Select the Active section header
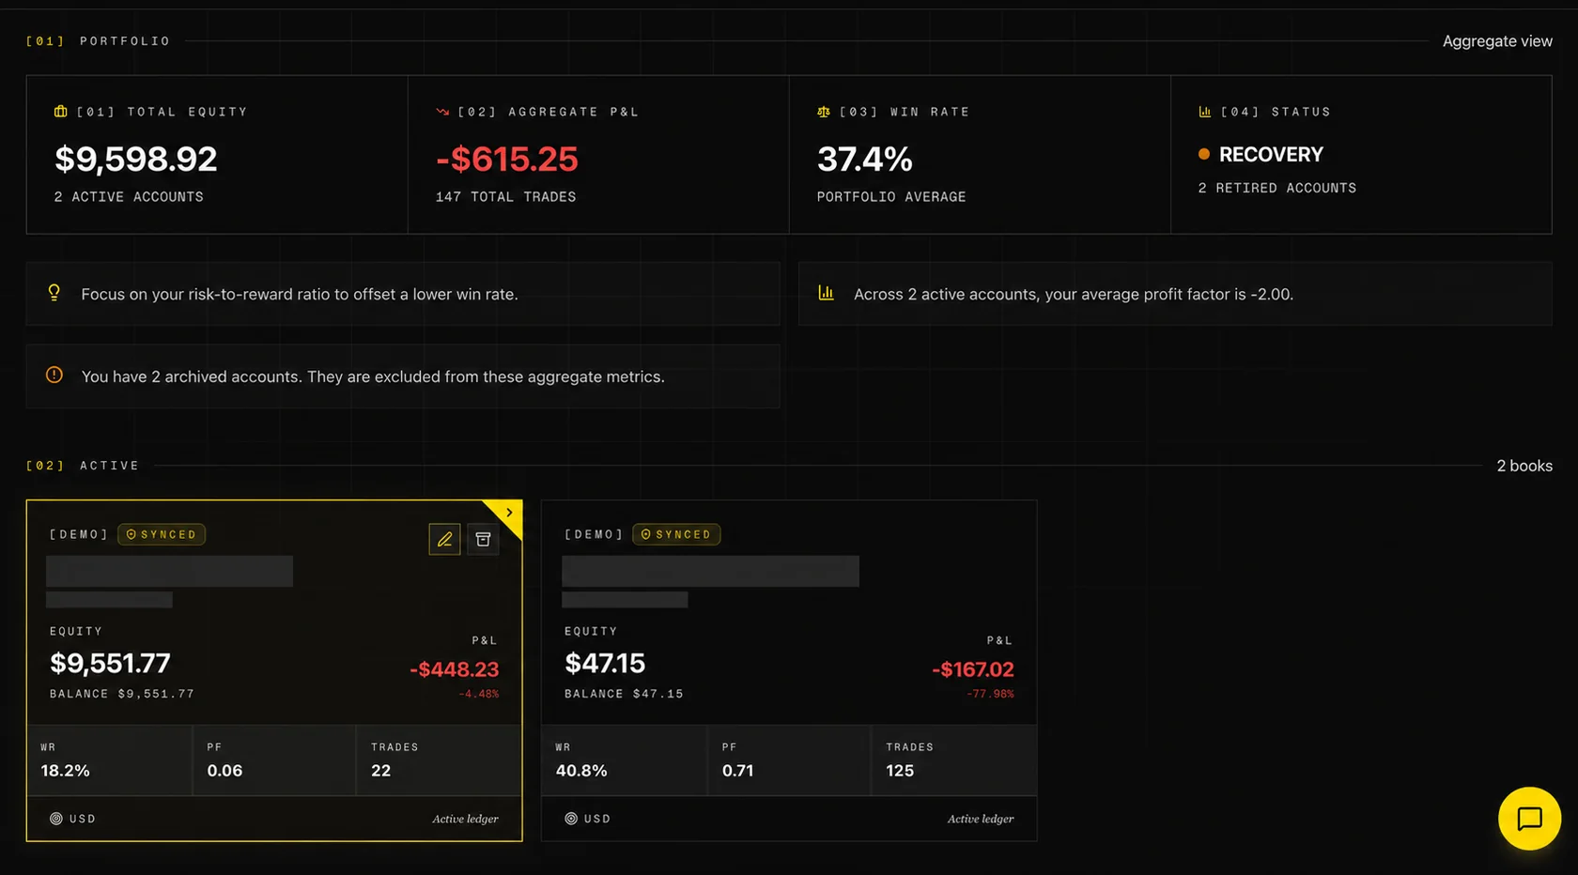 [x=82, y=466]
